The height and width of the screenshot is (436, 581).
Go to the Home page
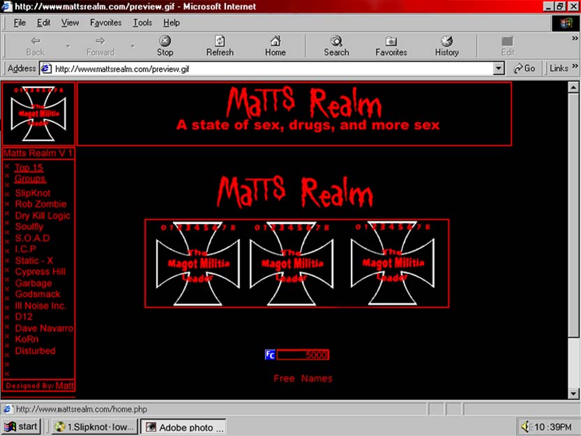(276, 46)
